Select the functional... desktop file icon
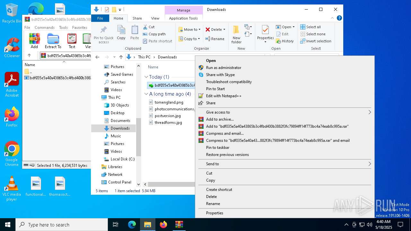411x231 pixels. [36, 186]
